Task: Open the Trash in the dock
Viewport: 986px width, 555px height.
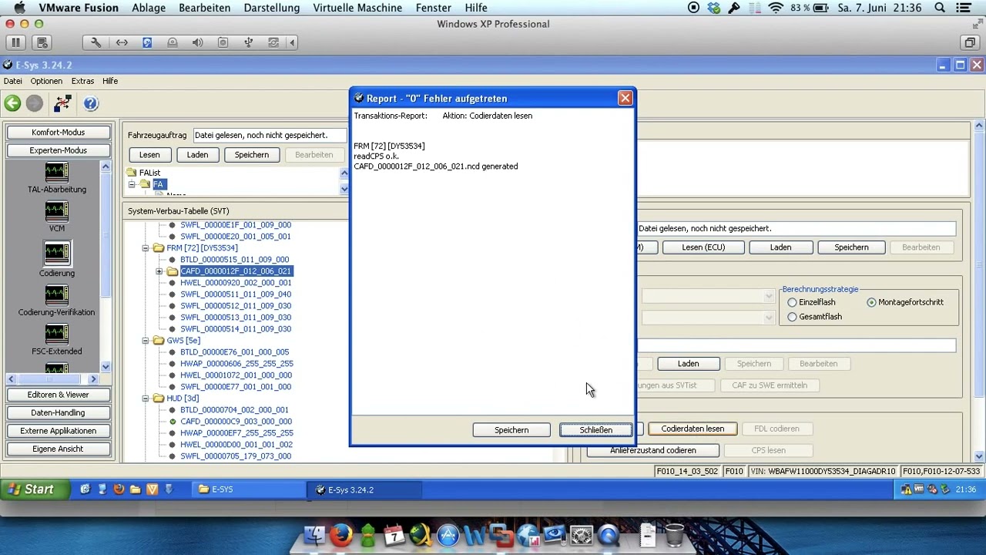Action: [674, 534]
